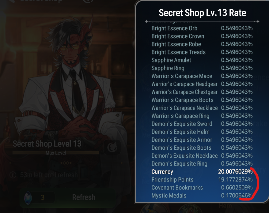Click the 53m left until refresh text
The width and height of the screenshot is (269, 213).
click(49, 175)
